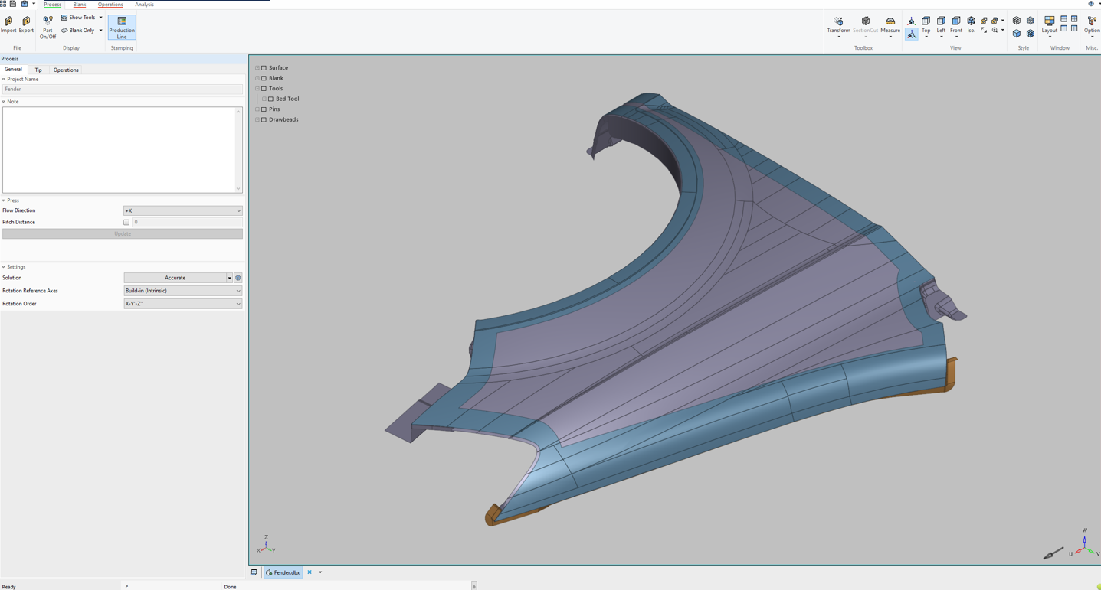Check the Drawbeads checkbox in tree
Image resolution: width=1101 pixels, height=590 pixels.
click(x=264, y=119)
